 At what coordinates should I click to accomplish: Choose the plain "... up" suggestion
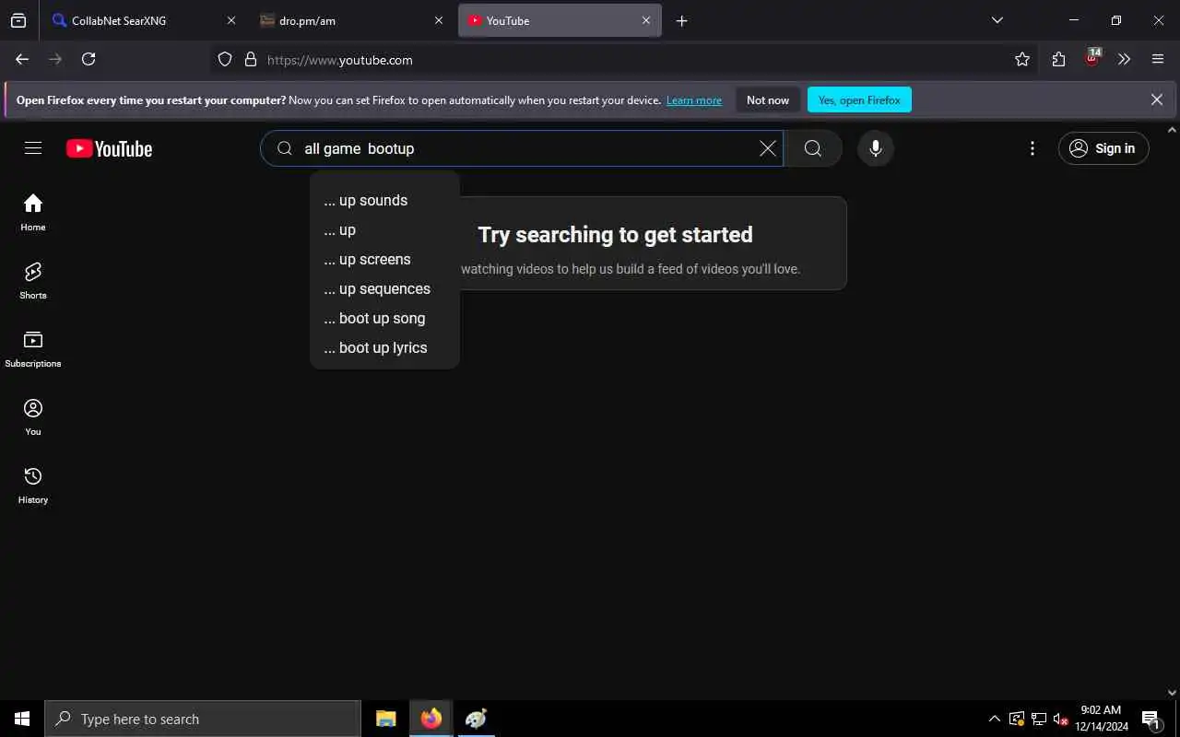coord(384,229)
